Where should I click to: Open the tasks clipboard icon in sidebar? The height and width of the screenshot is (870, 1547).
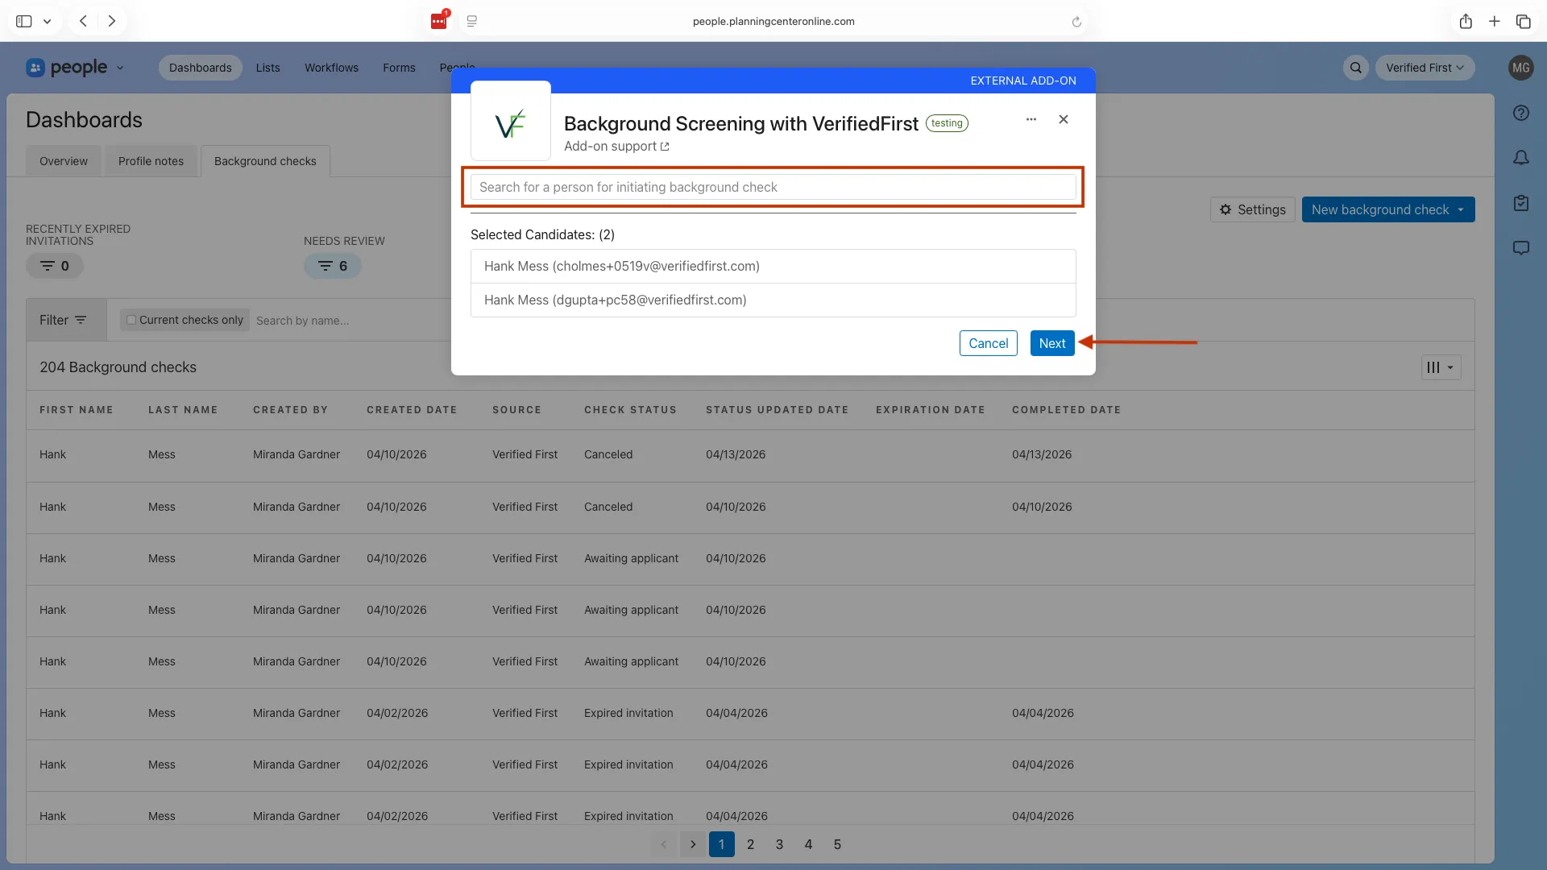coord(1520,203)
